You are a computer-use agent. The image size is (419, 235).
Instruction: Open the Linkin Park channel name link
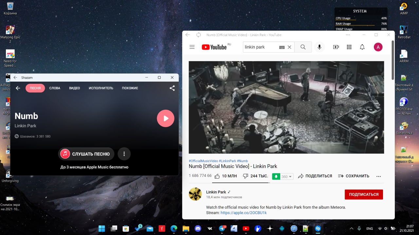(216, 192)
